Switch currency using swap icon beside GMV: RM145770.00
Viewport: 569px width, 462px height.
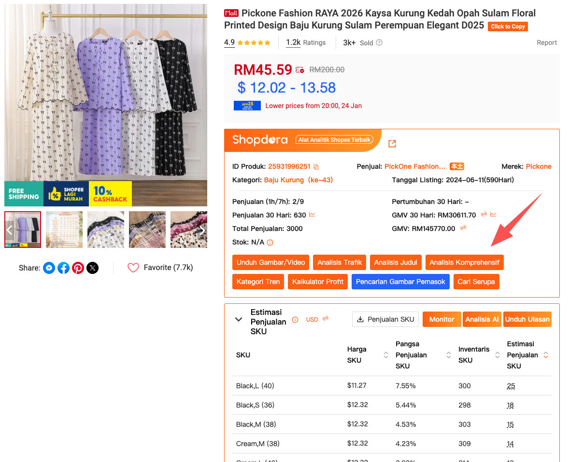click(463, 228)
